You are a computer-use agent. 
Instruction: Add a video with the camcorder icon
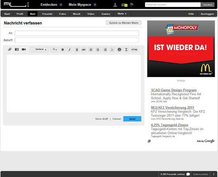(x=24, y=49)
